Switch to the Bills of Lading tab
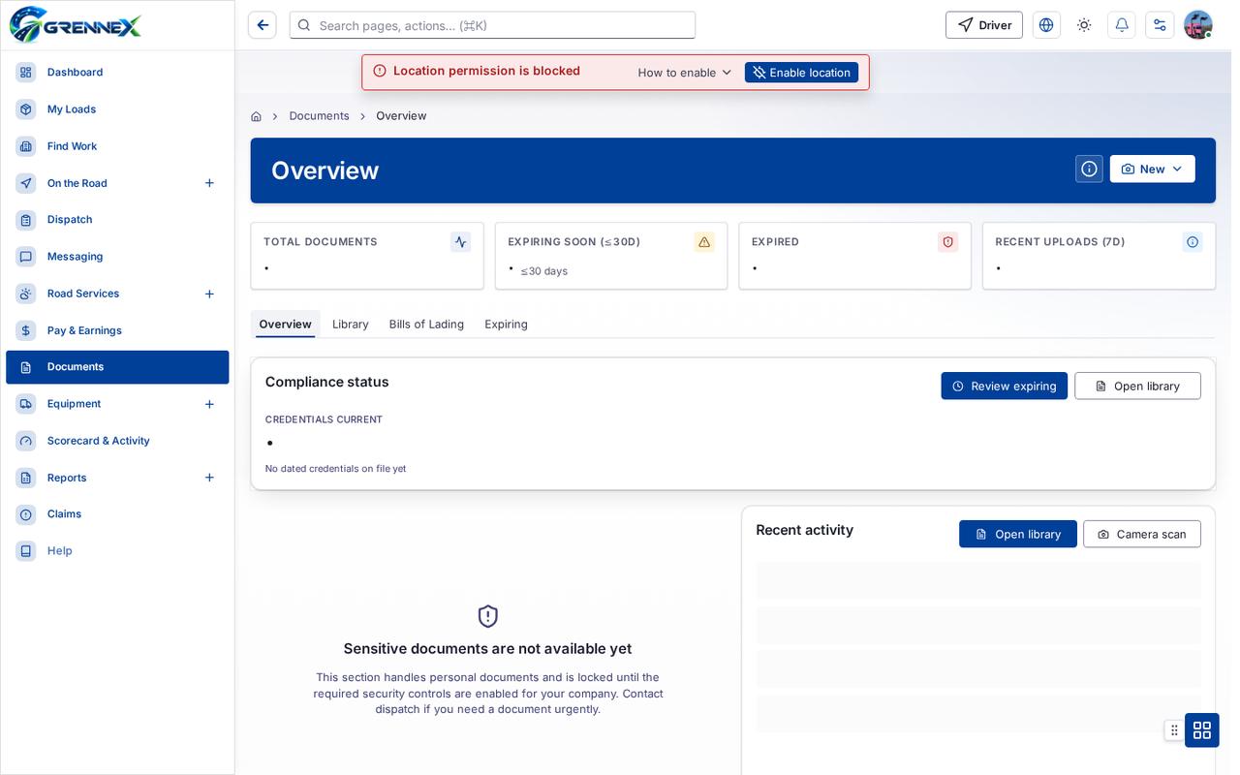 [x=426, y=325]
